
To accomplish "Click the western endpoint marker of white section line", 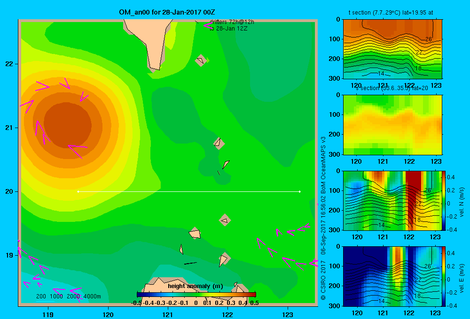I will [78, 191].
